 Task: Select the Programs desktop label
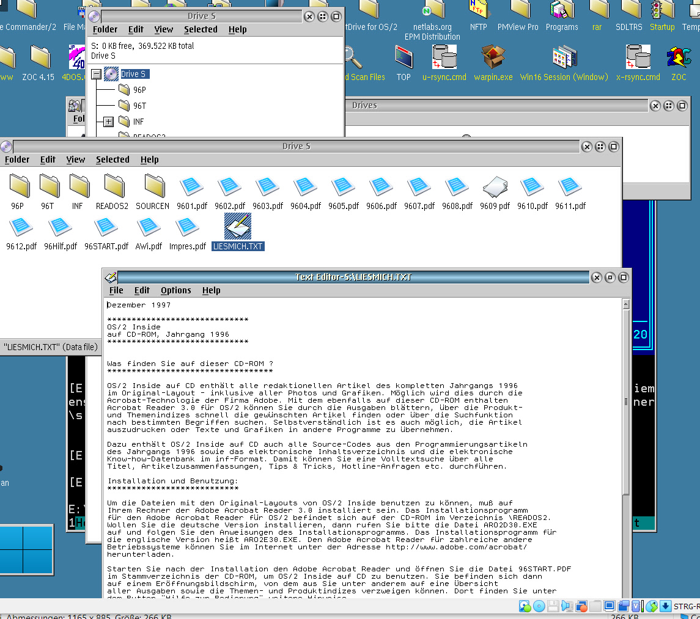(562, 27)
